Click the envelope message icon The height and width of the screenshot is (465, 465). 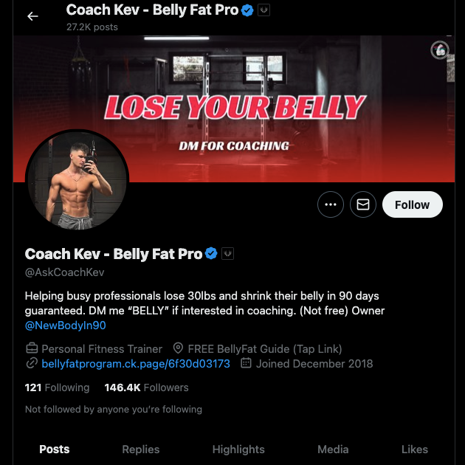click(363, 204)
